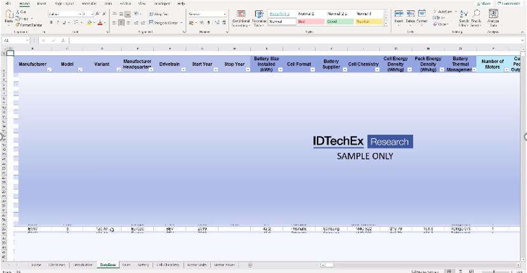The width and height of the screenshot is (527, 273).
Task: Click AutoSum in Editing group
Action: click(x=445, y=11)
